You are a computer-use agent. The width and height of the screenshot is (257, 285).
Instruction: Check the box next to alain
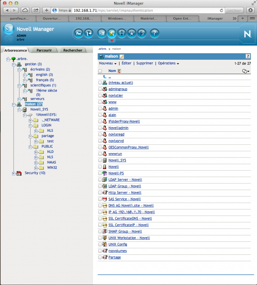100,115
